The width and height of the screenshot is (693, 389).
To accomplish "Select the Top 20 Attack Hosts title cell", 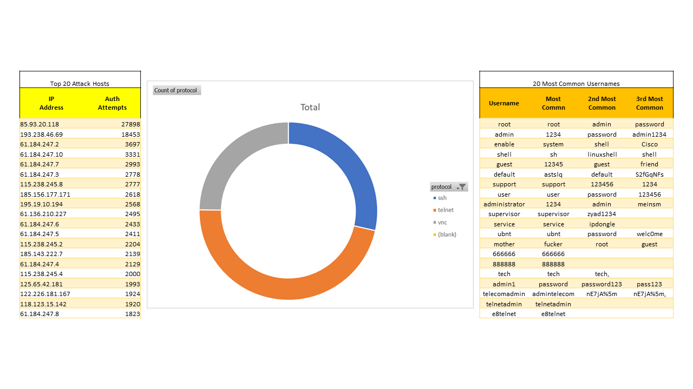I will point(80,84).
